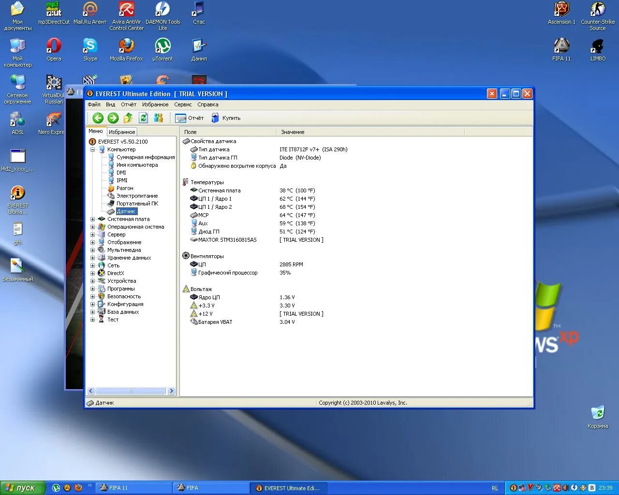The image size is (619, 495).
Task: Click the Refresh icon in EVEREST toolbar
Action: coord(143,118)
